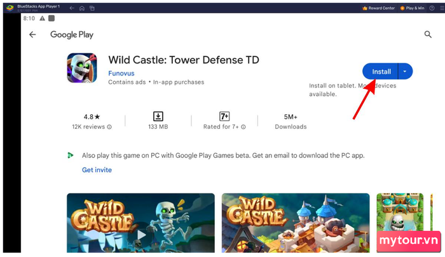Click the 'Wild Castle: Tower Defense TD' title
The width and height of the screenshot is (445, 257).
(184, 60)
